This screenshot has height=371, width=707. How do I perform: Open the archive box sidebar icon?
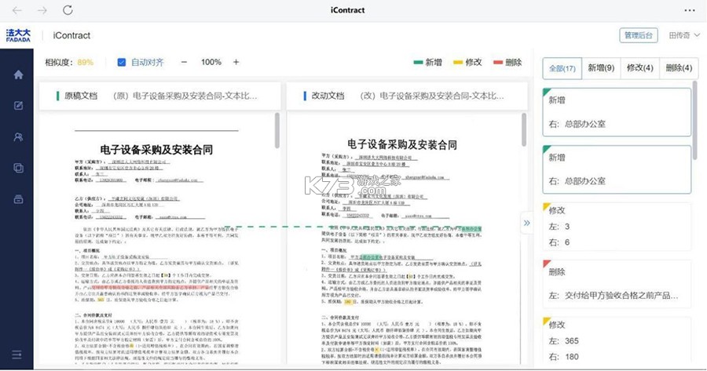[x=18, y=199]
